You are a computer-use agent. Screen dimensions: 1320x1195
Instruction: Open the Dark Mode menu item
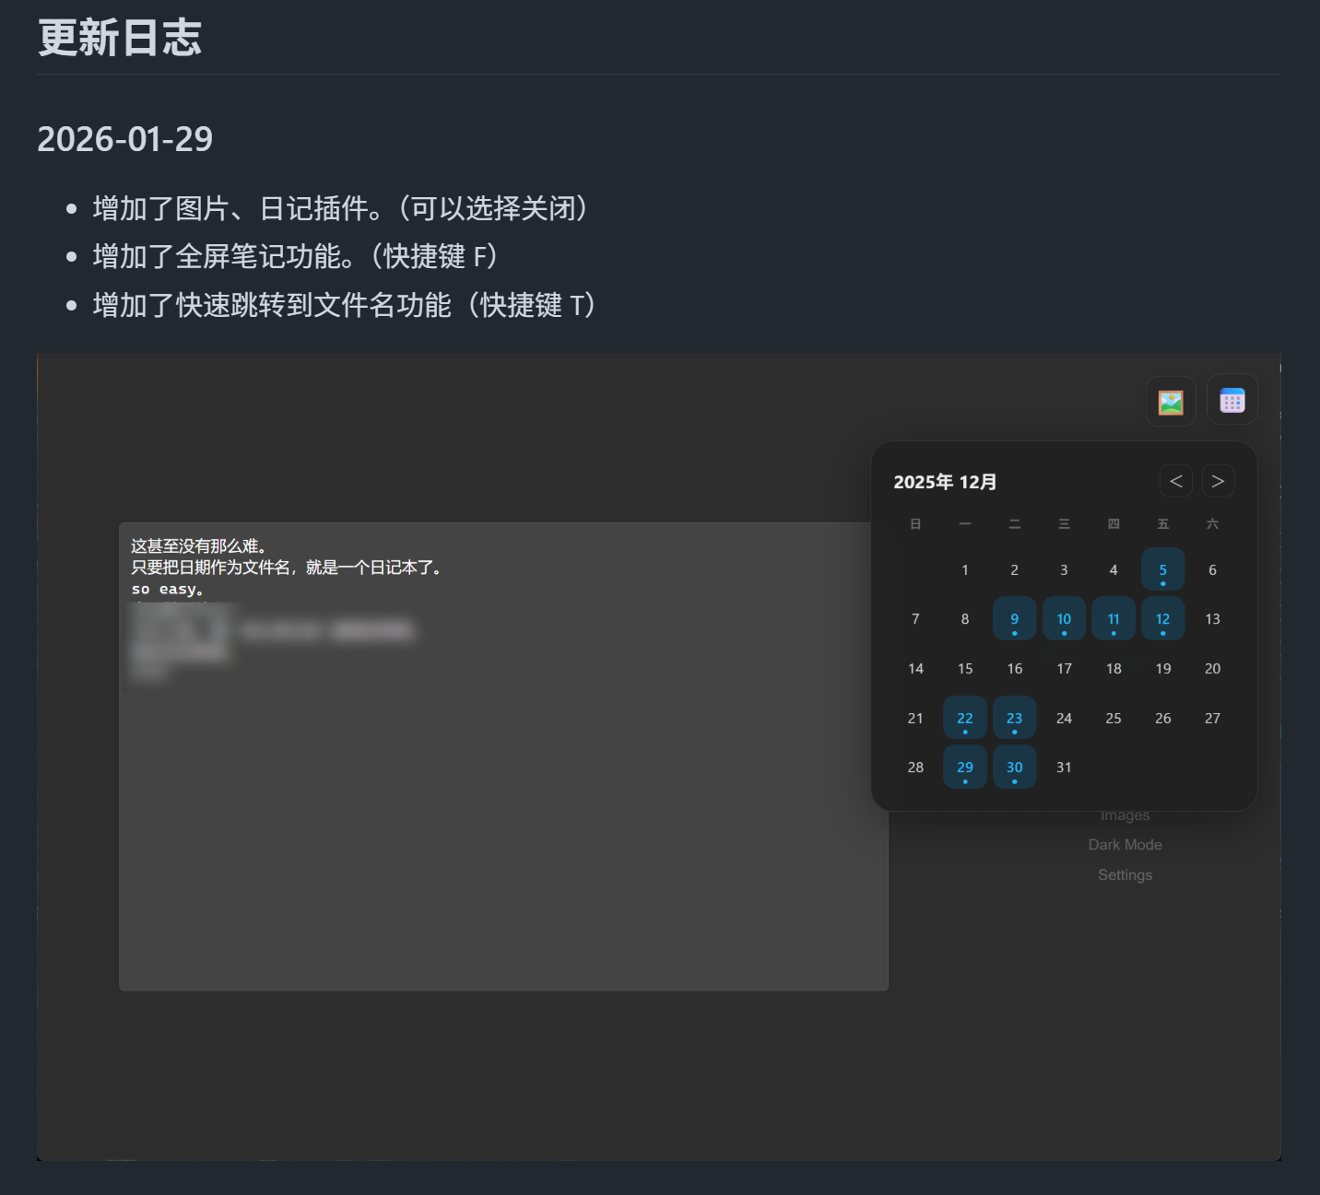(x=1125, y=845)
